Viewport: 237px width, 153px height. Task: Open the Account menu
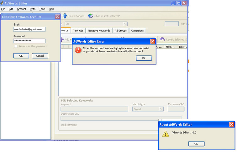pyautogui.click(x=21, y=9)
